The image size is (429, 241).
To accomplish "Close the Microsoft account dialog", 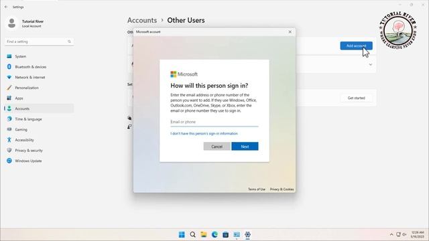I will (290, 31).
